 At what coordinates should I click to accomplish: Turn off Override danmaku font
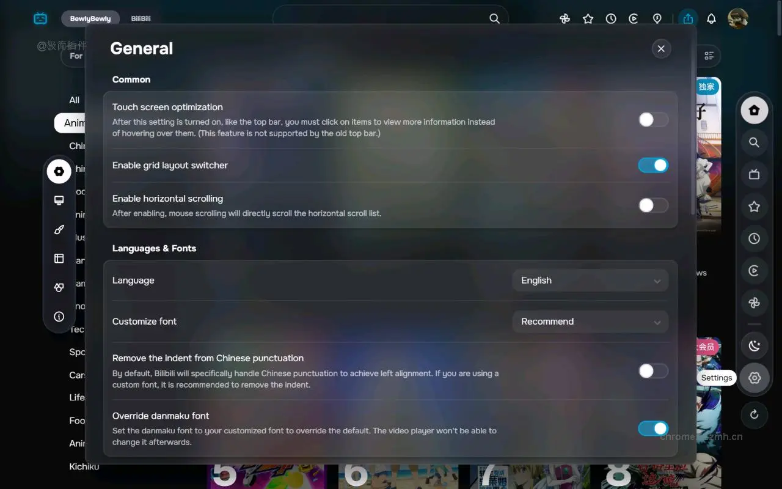point(653,428)
